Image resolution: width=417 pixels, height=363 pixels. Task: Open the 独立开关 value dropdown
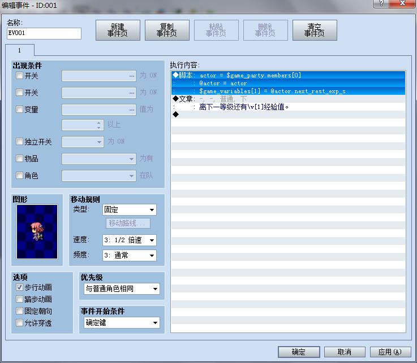point(83,142)
